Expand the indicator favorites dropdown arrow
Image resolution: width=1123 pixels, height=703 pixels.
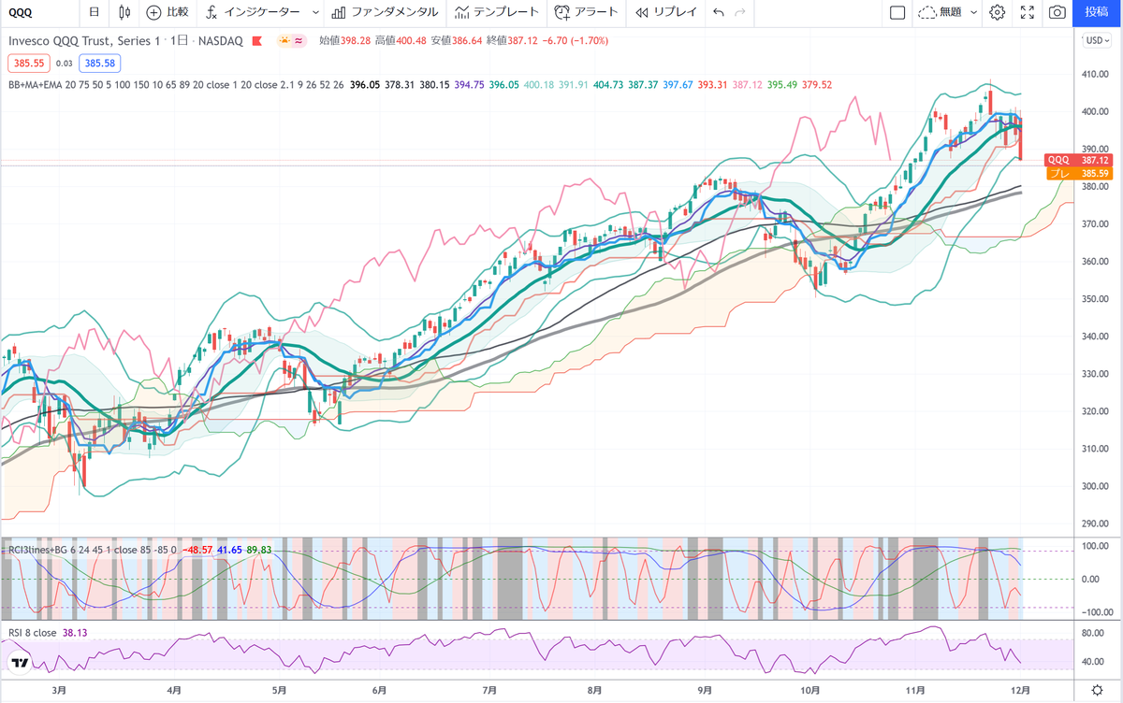(x=314, y=12)
